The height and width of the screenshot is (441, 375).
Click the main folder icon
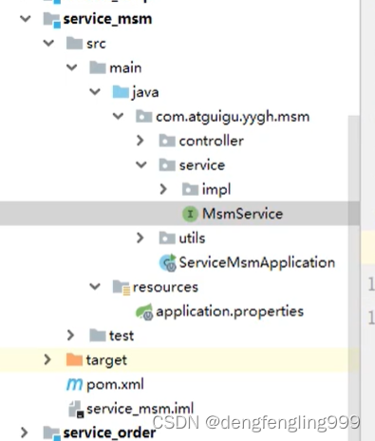[98, 67]
